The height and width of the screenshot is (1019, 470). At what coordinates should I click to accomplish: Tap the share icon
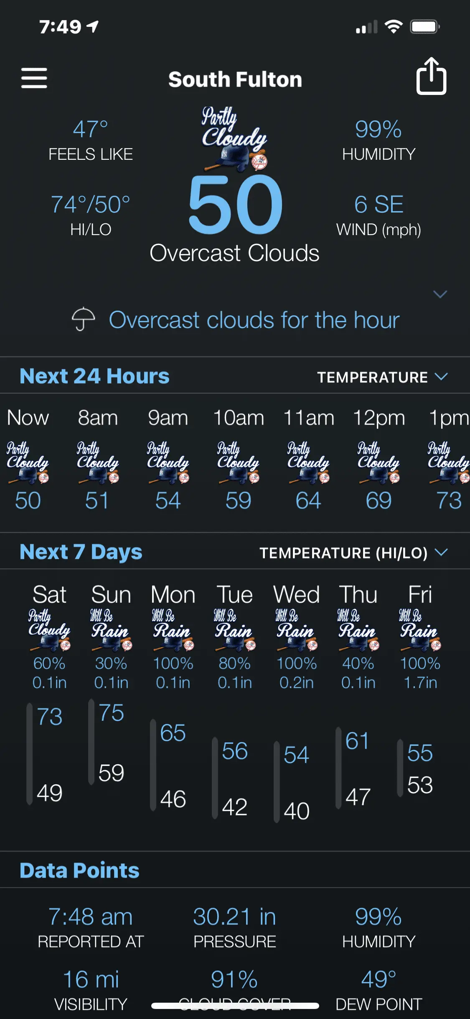[431, 77]
